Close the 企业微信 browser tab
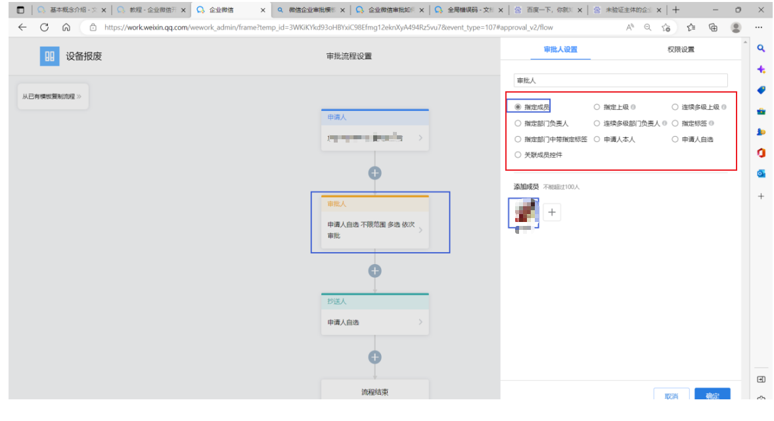This screenshot has width=774, height=421. [x=263, y=10]
